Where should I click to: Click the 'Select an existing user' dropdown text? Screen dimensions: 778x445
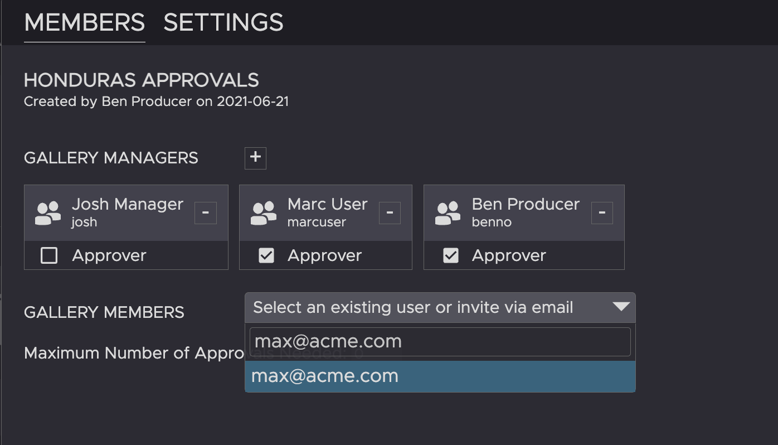[413, 307]
